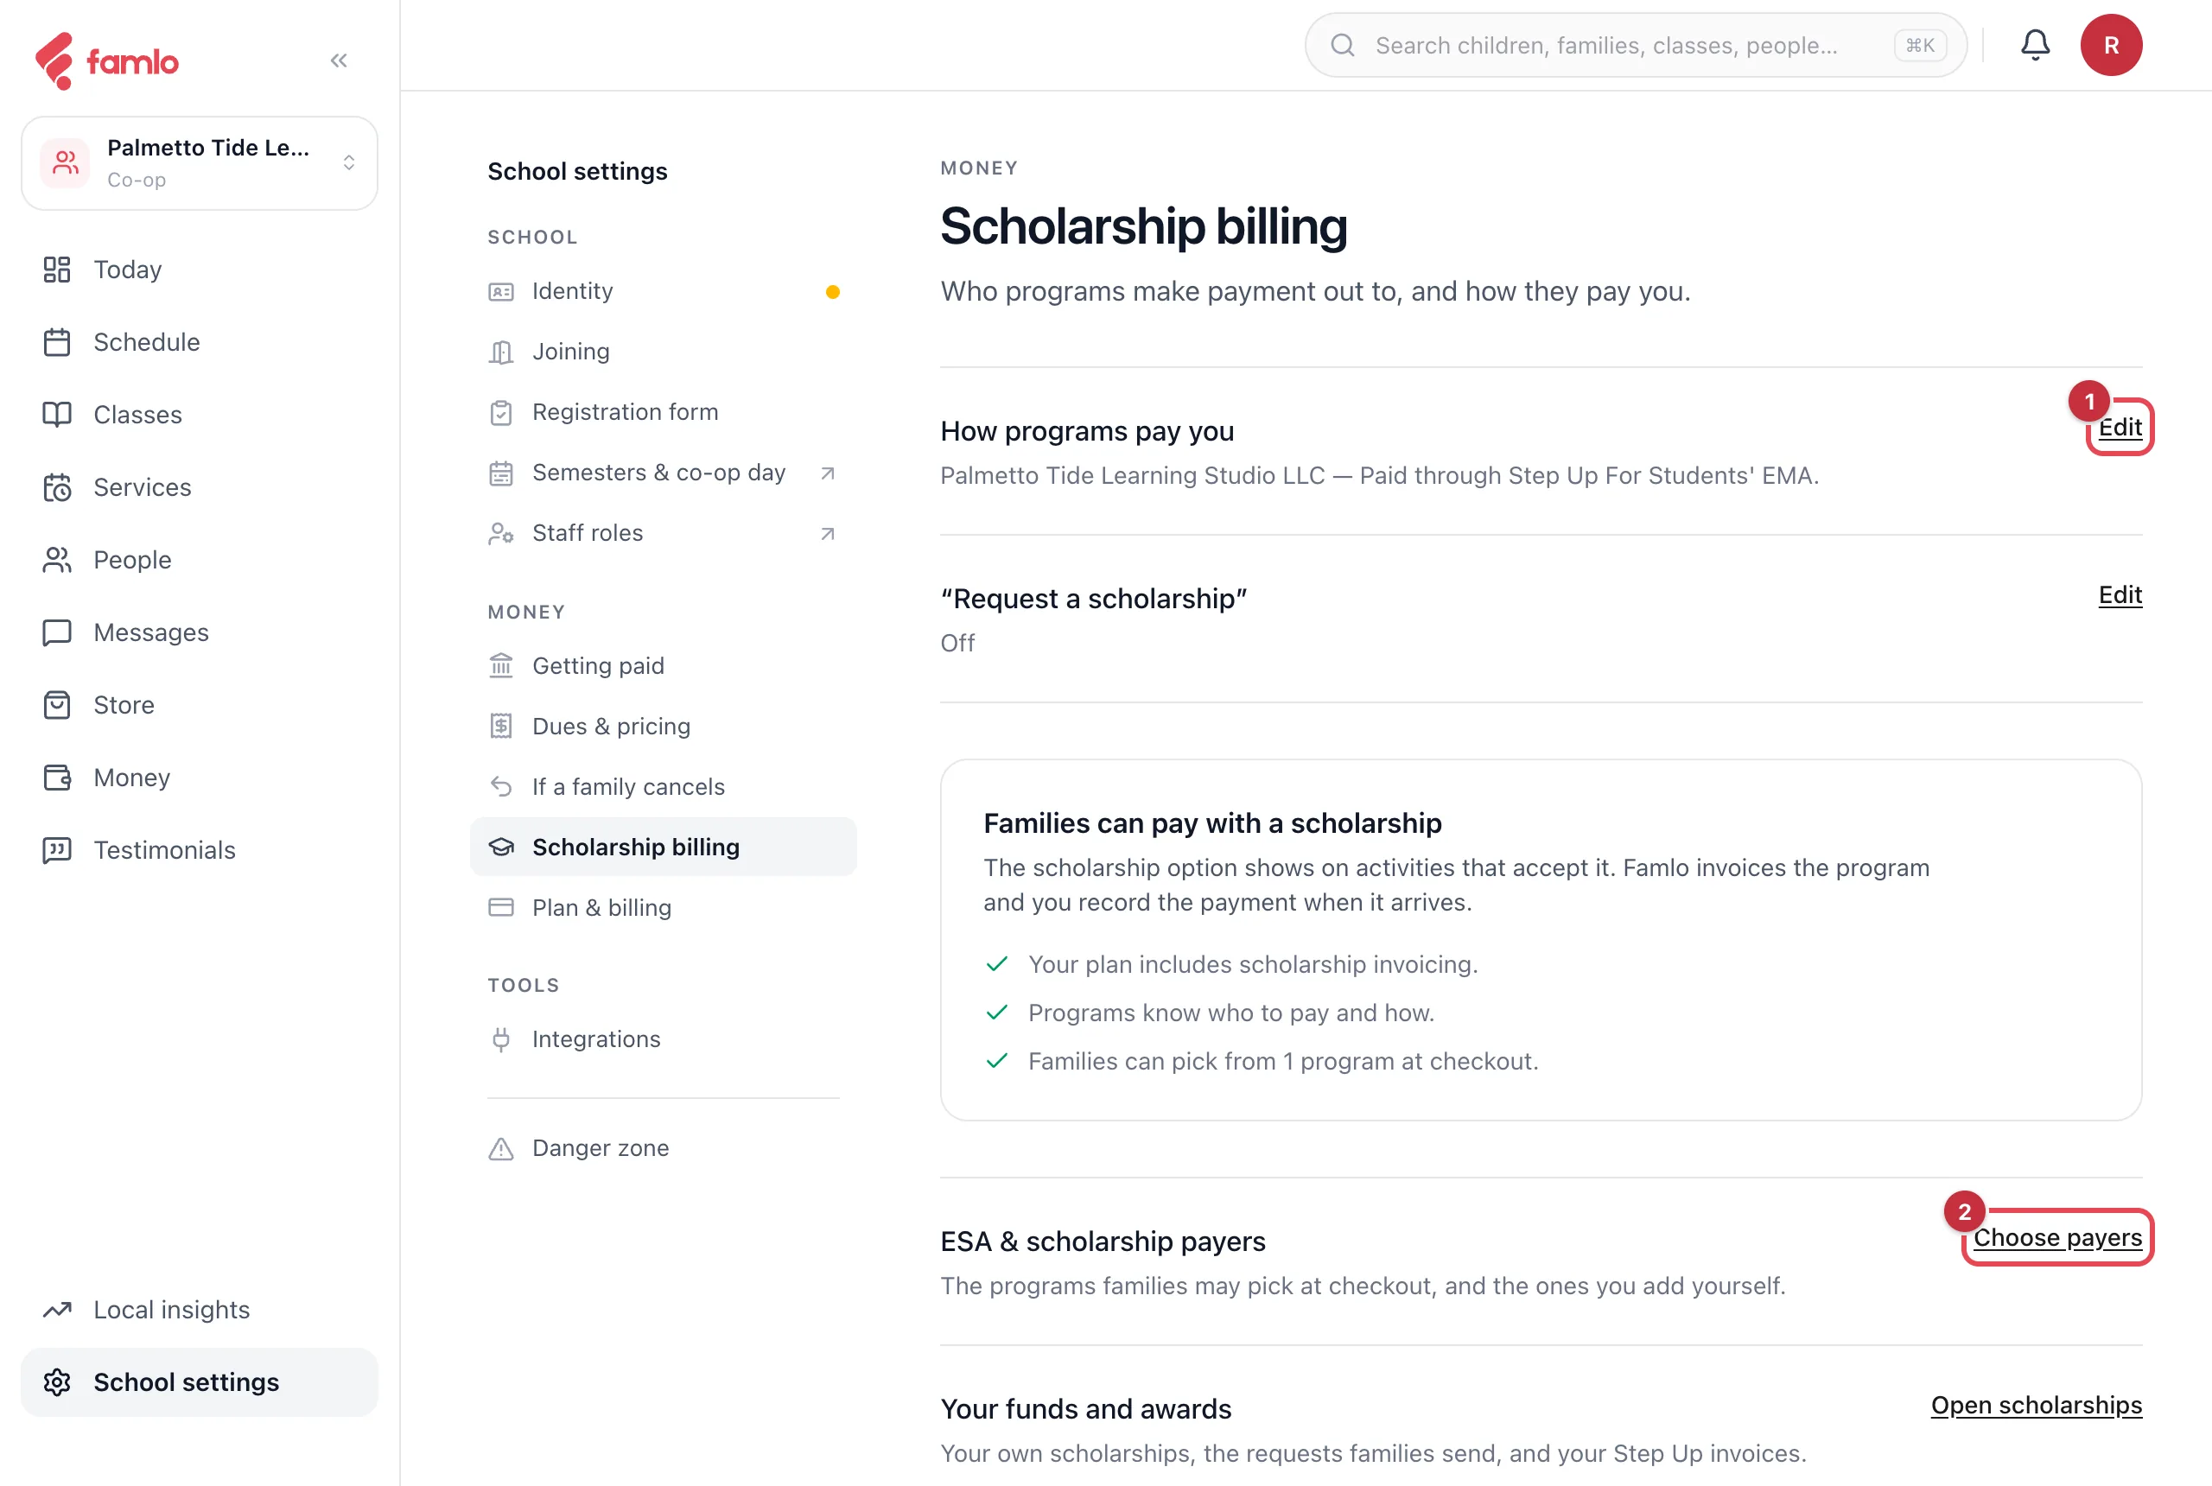Image resolution: width=2212 pixels, height=1486 pixels.
Task: Open Registration form settings
Action: click(664, 412)
